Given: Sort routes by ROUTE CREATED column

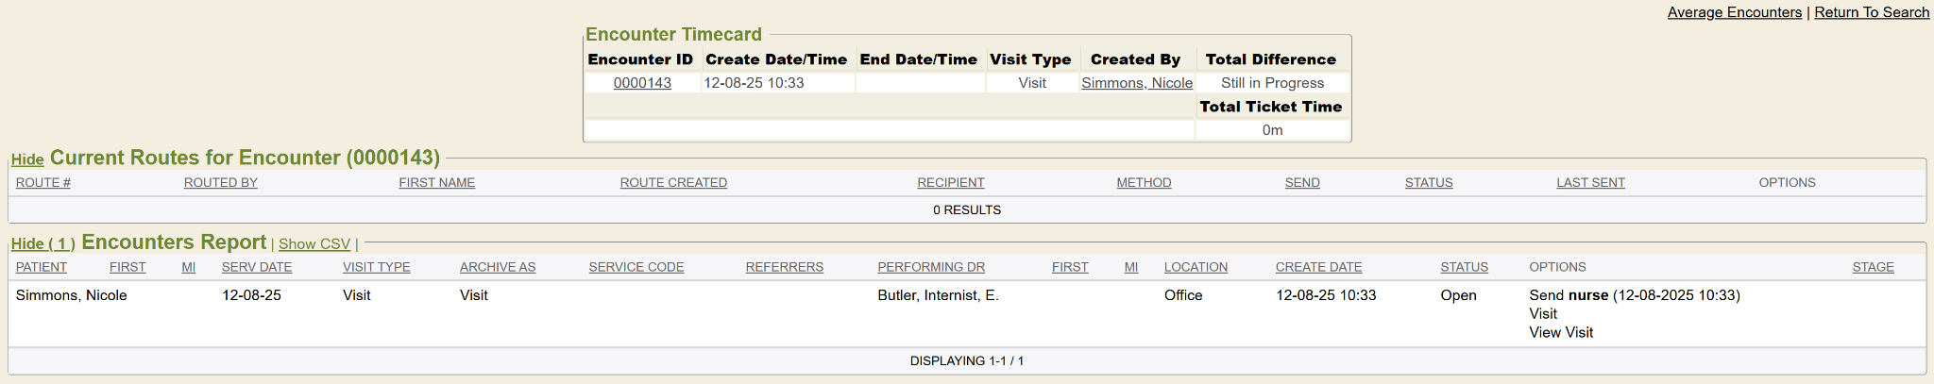Looking at the screenshot, I should coord(673,182).
